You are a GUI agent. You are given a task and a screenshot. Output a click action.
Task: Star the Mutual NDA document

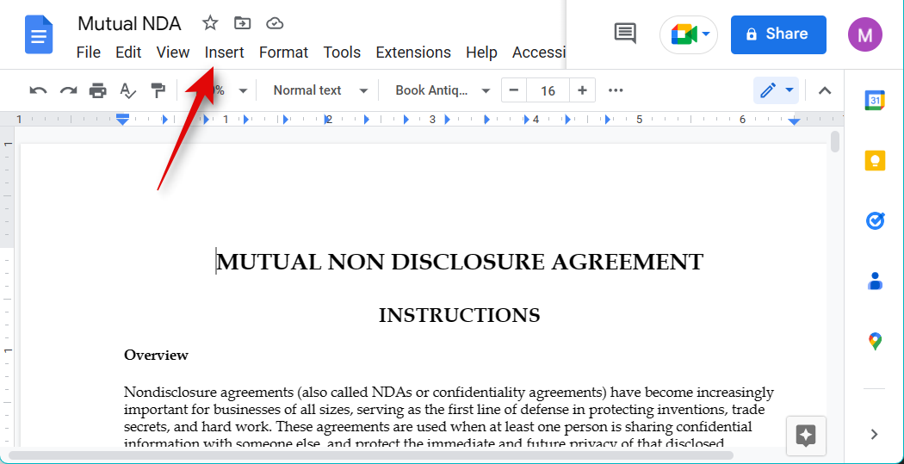[209, 23]
